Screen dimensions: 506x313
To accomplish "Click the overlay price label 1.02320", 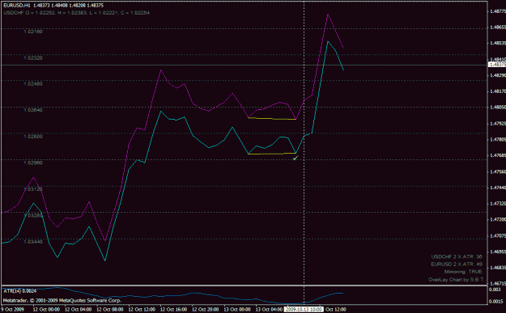I will (33, 58).
